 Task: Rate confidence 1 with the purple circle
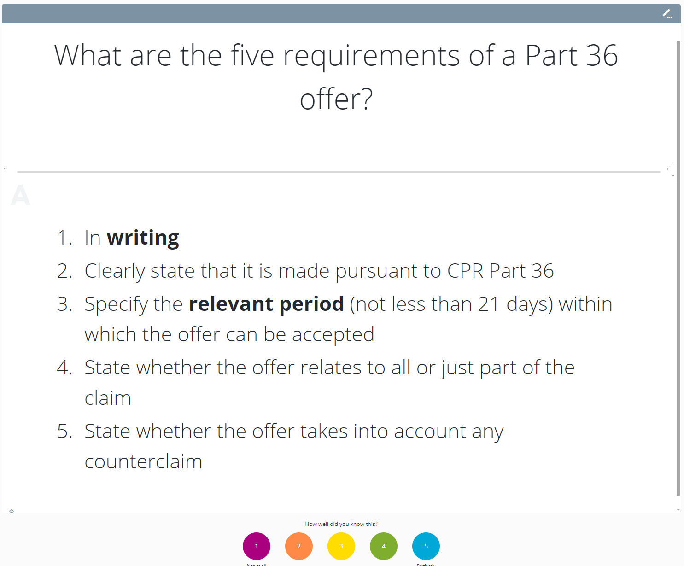pyautogui.click(x=257, y=546)
